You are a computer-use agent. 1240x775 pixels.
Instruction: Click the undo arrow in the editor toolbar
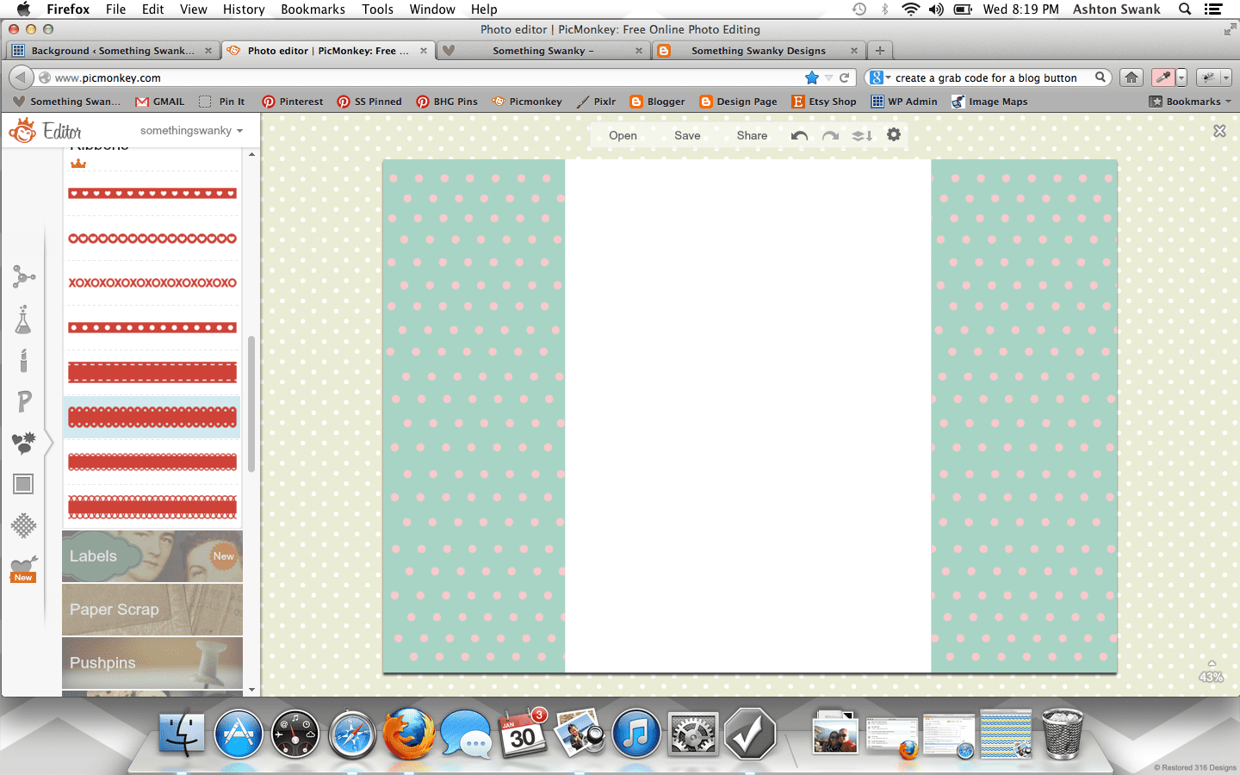point(799,136)
